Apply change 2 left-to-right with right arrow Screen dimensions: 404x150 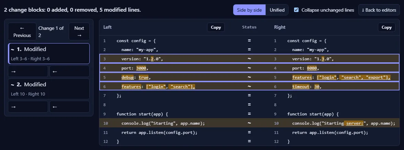(x=28, y=107)
